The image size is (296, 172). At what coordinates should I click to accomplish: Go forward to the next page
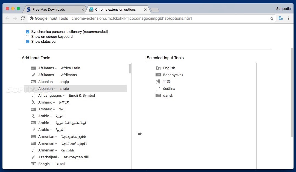[15, 18]
